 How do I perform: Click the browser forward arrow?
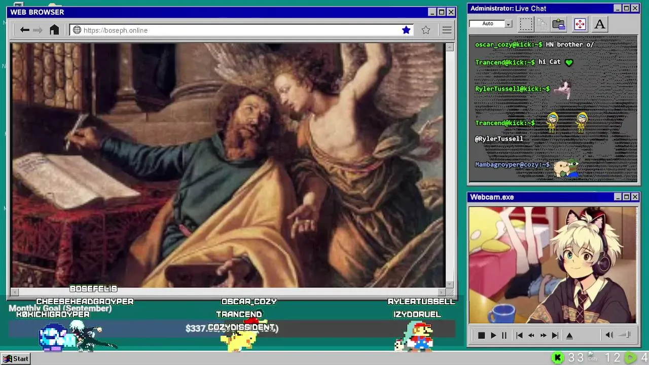38,30
